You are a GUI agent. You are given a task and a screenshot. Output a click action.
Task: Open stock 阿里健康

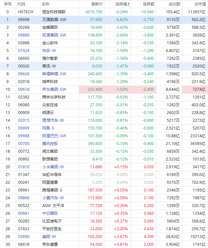point(50,182)
